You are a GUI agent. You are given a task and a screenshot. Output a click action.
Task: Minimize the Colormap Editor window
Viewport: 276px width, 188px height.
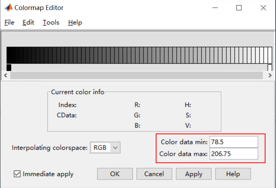tap(215, 8)
